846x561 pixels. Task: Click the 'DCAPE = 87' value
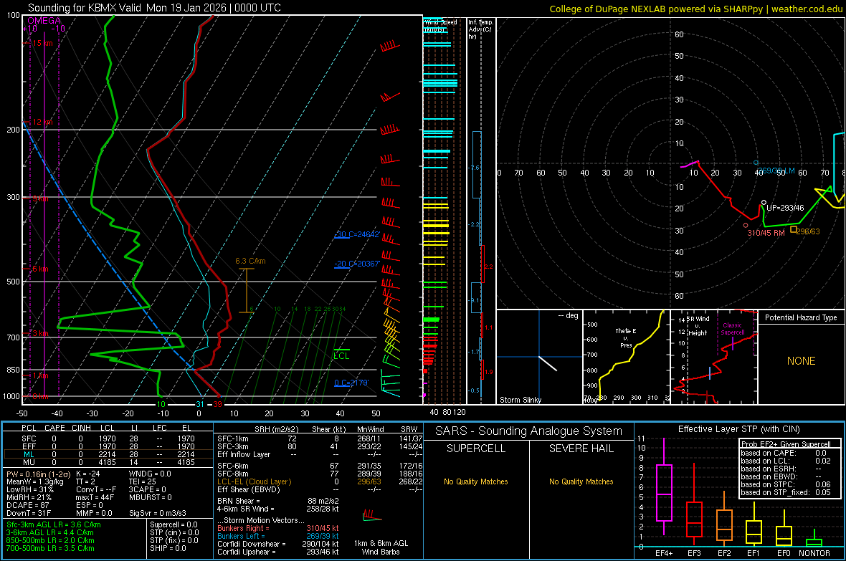(x=27, y=505)
